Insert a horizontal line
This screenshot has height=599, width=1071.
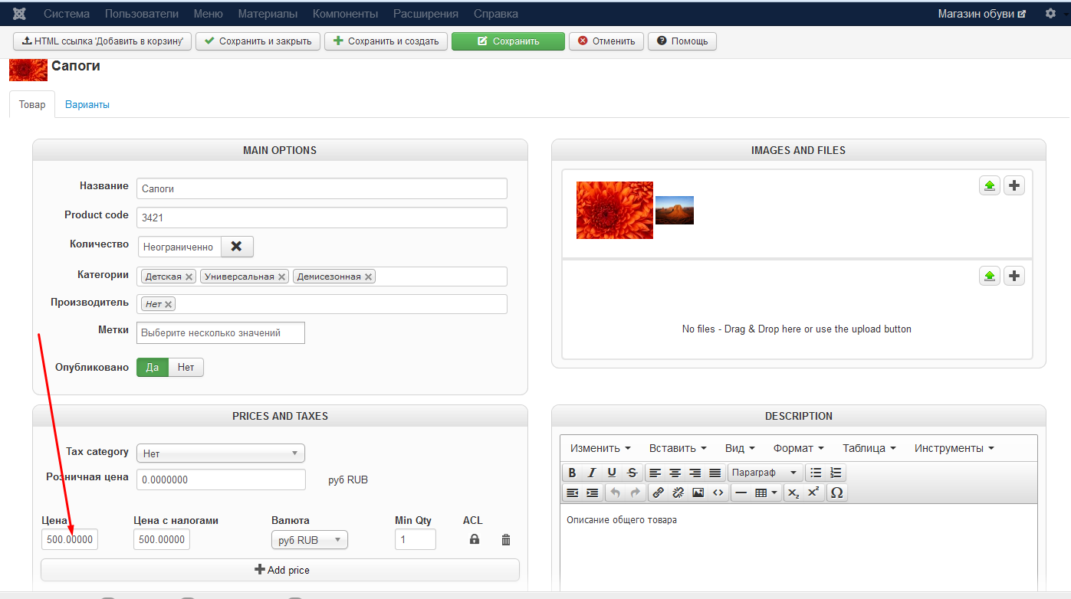click(x=741, y=493)
